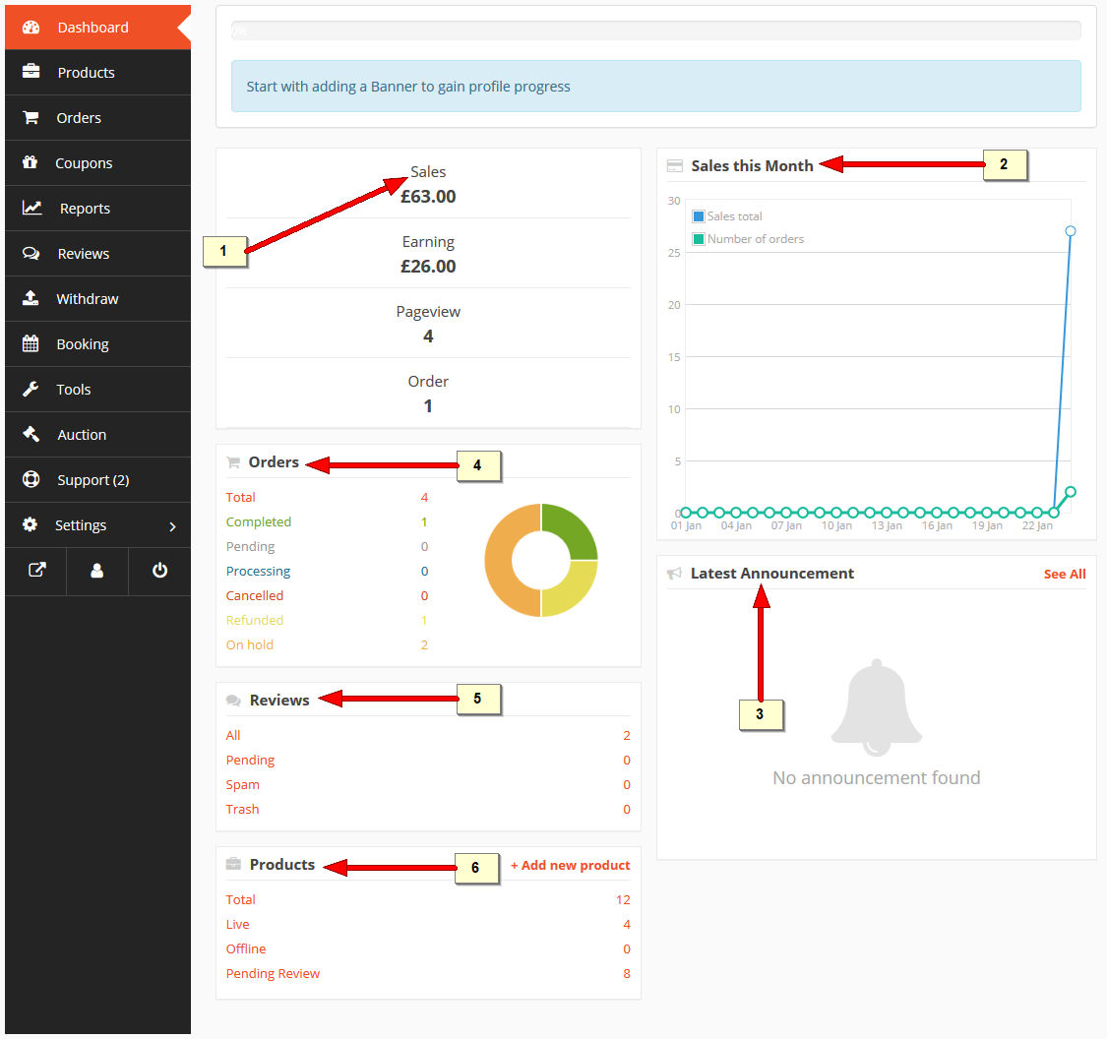Click the '£63.00' sales value
The image size is (1107, 1039).
(428, 196)
